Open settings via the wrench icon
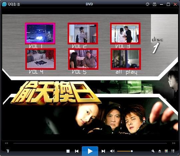Viewport: 180px width, 156px height. click(153, 151)
